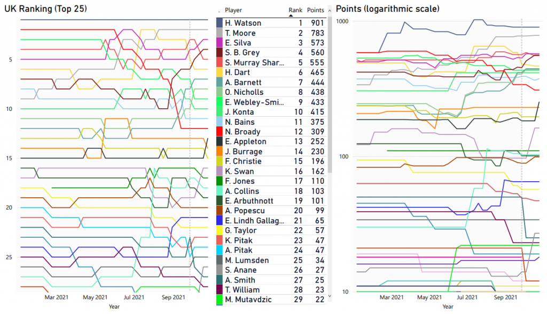Click the sort arrow under Rank header
This screenshot has width=547, height=314.
pyautogui.click(x=291, y=16)
